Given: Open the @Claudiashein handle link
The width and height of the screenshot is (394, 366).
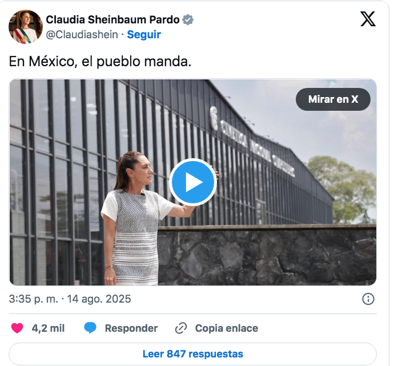Looking at the screenshot, I should coord(82,35).
